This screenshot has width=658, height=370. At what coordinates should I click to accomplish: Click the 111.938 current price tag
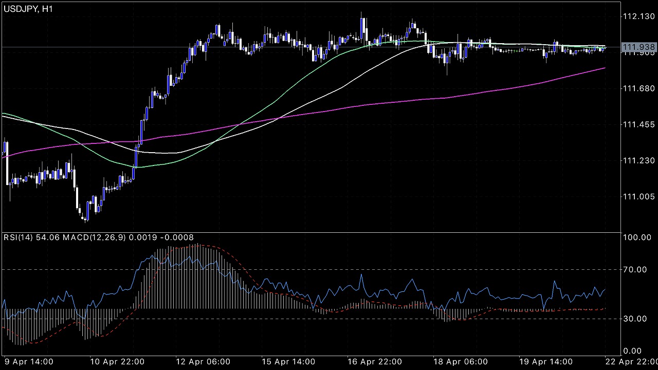[x=639, y=47]
